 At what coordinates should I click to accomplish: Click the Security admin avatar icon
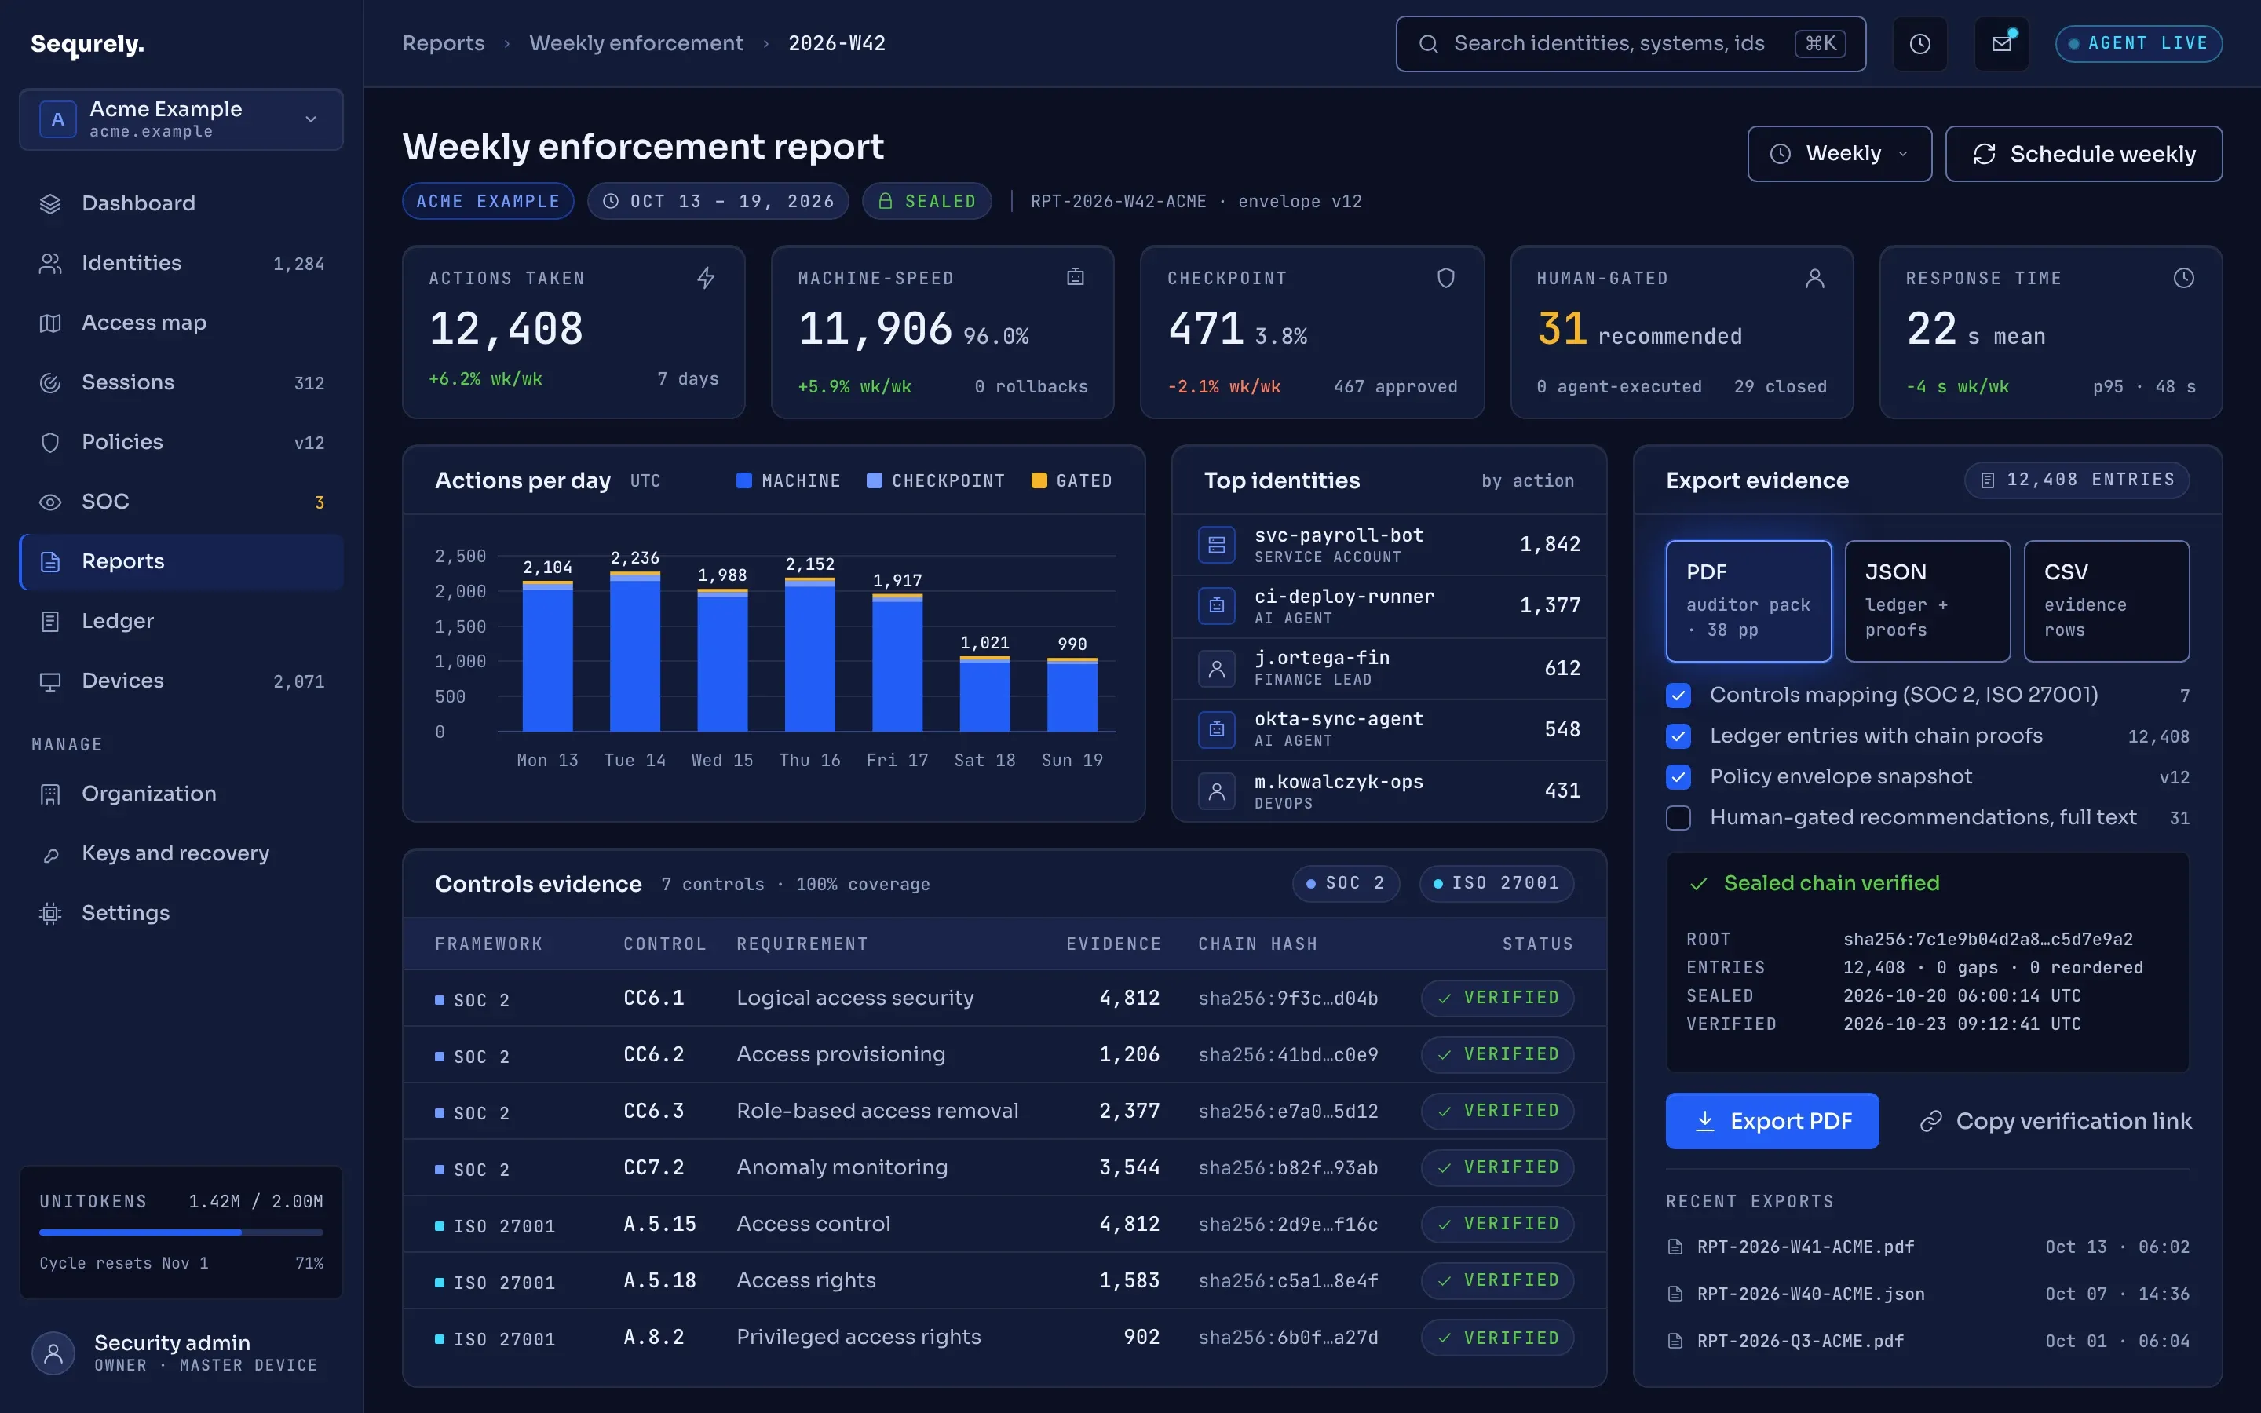(53, 1353)
